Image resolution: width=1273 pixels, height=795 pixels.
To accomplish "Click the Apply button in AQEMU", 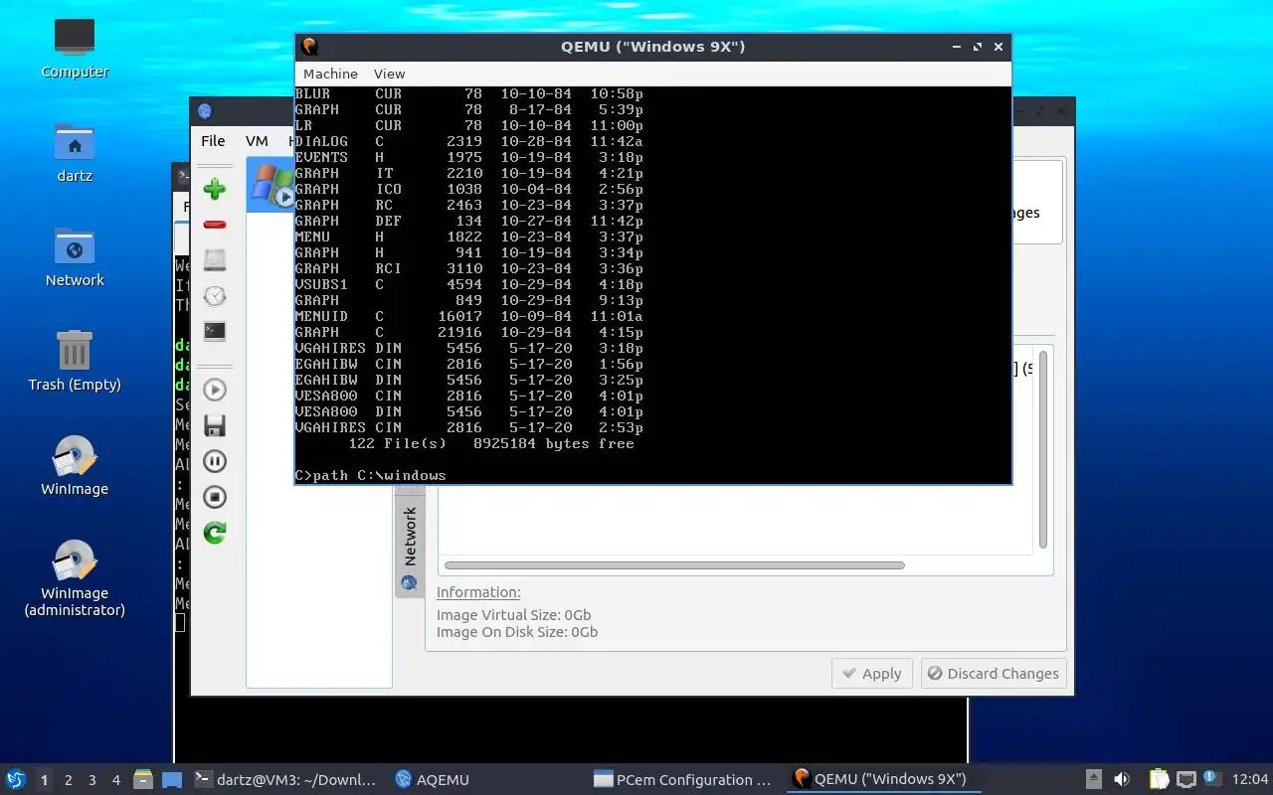I will click(871, 674).
